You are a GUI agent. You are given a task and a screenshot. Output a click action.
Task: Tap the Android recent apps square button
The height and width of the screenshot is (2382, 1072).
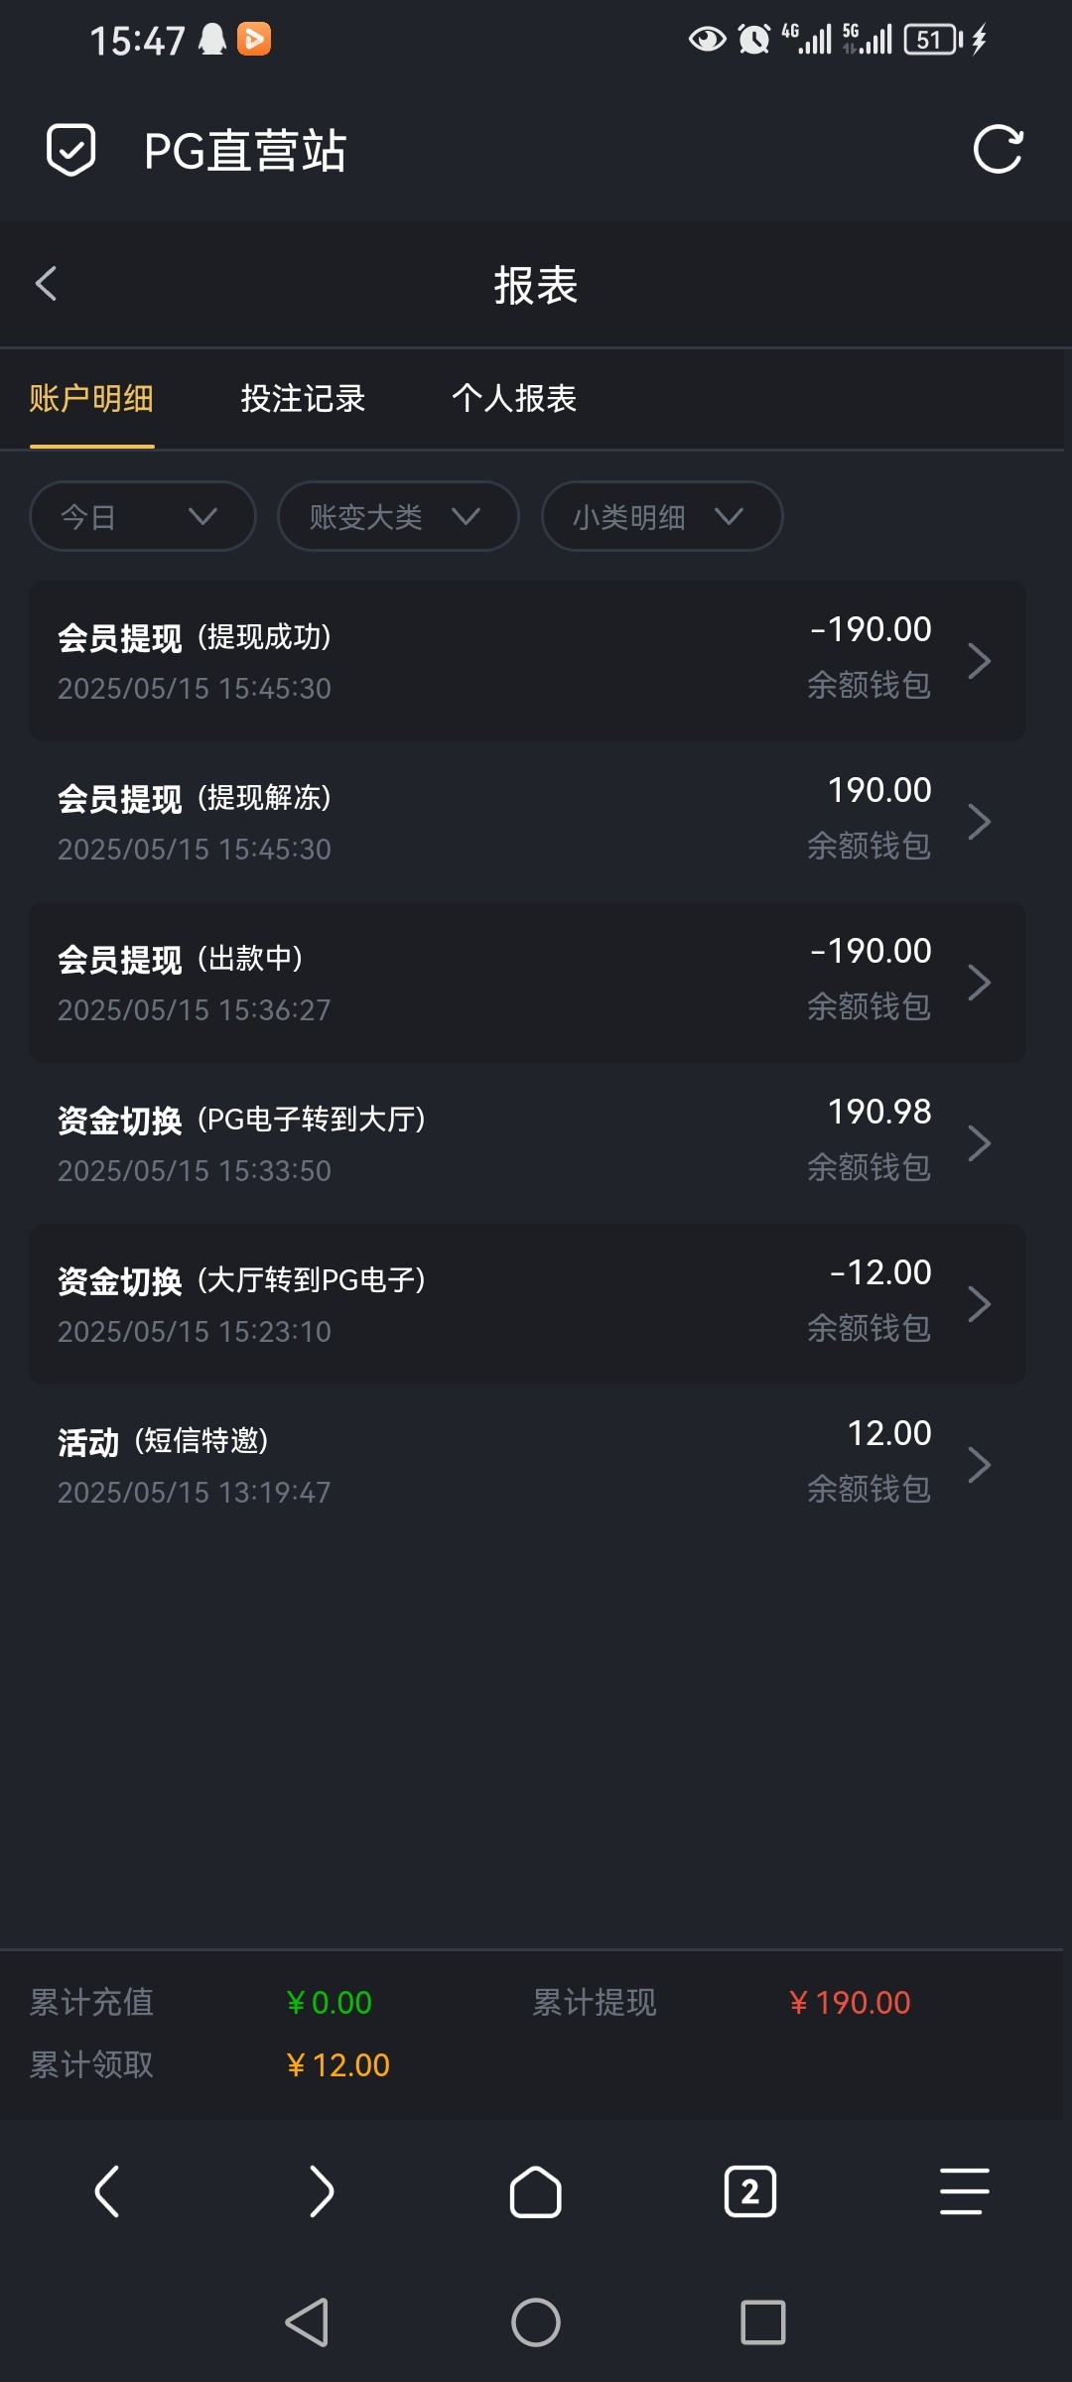tap(762, 2322)
